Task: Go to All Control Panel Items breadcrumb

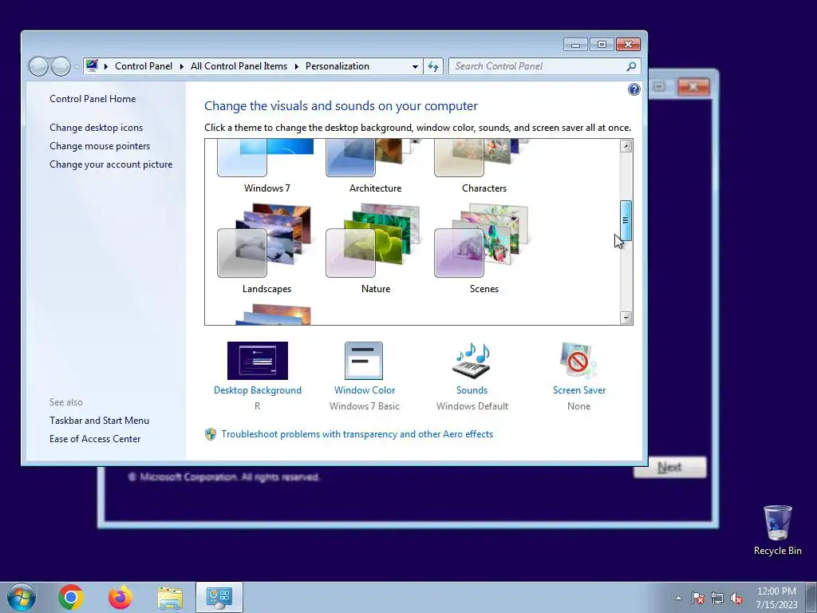Action: 239,66
